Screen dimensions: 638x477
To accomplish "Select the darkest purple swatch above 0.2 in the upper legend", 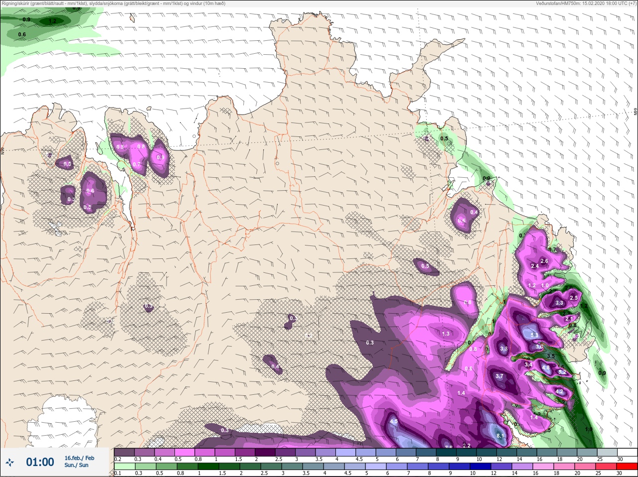I will click(124, 452).
